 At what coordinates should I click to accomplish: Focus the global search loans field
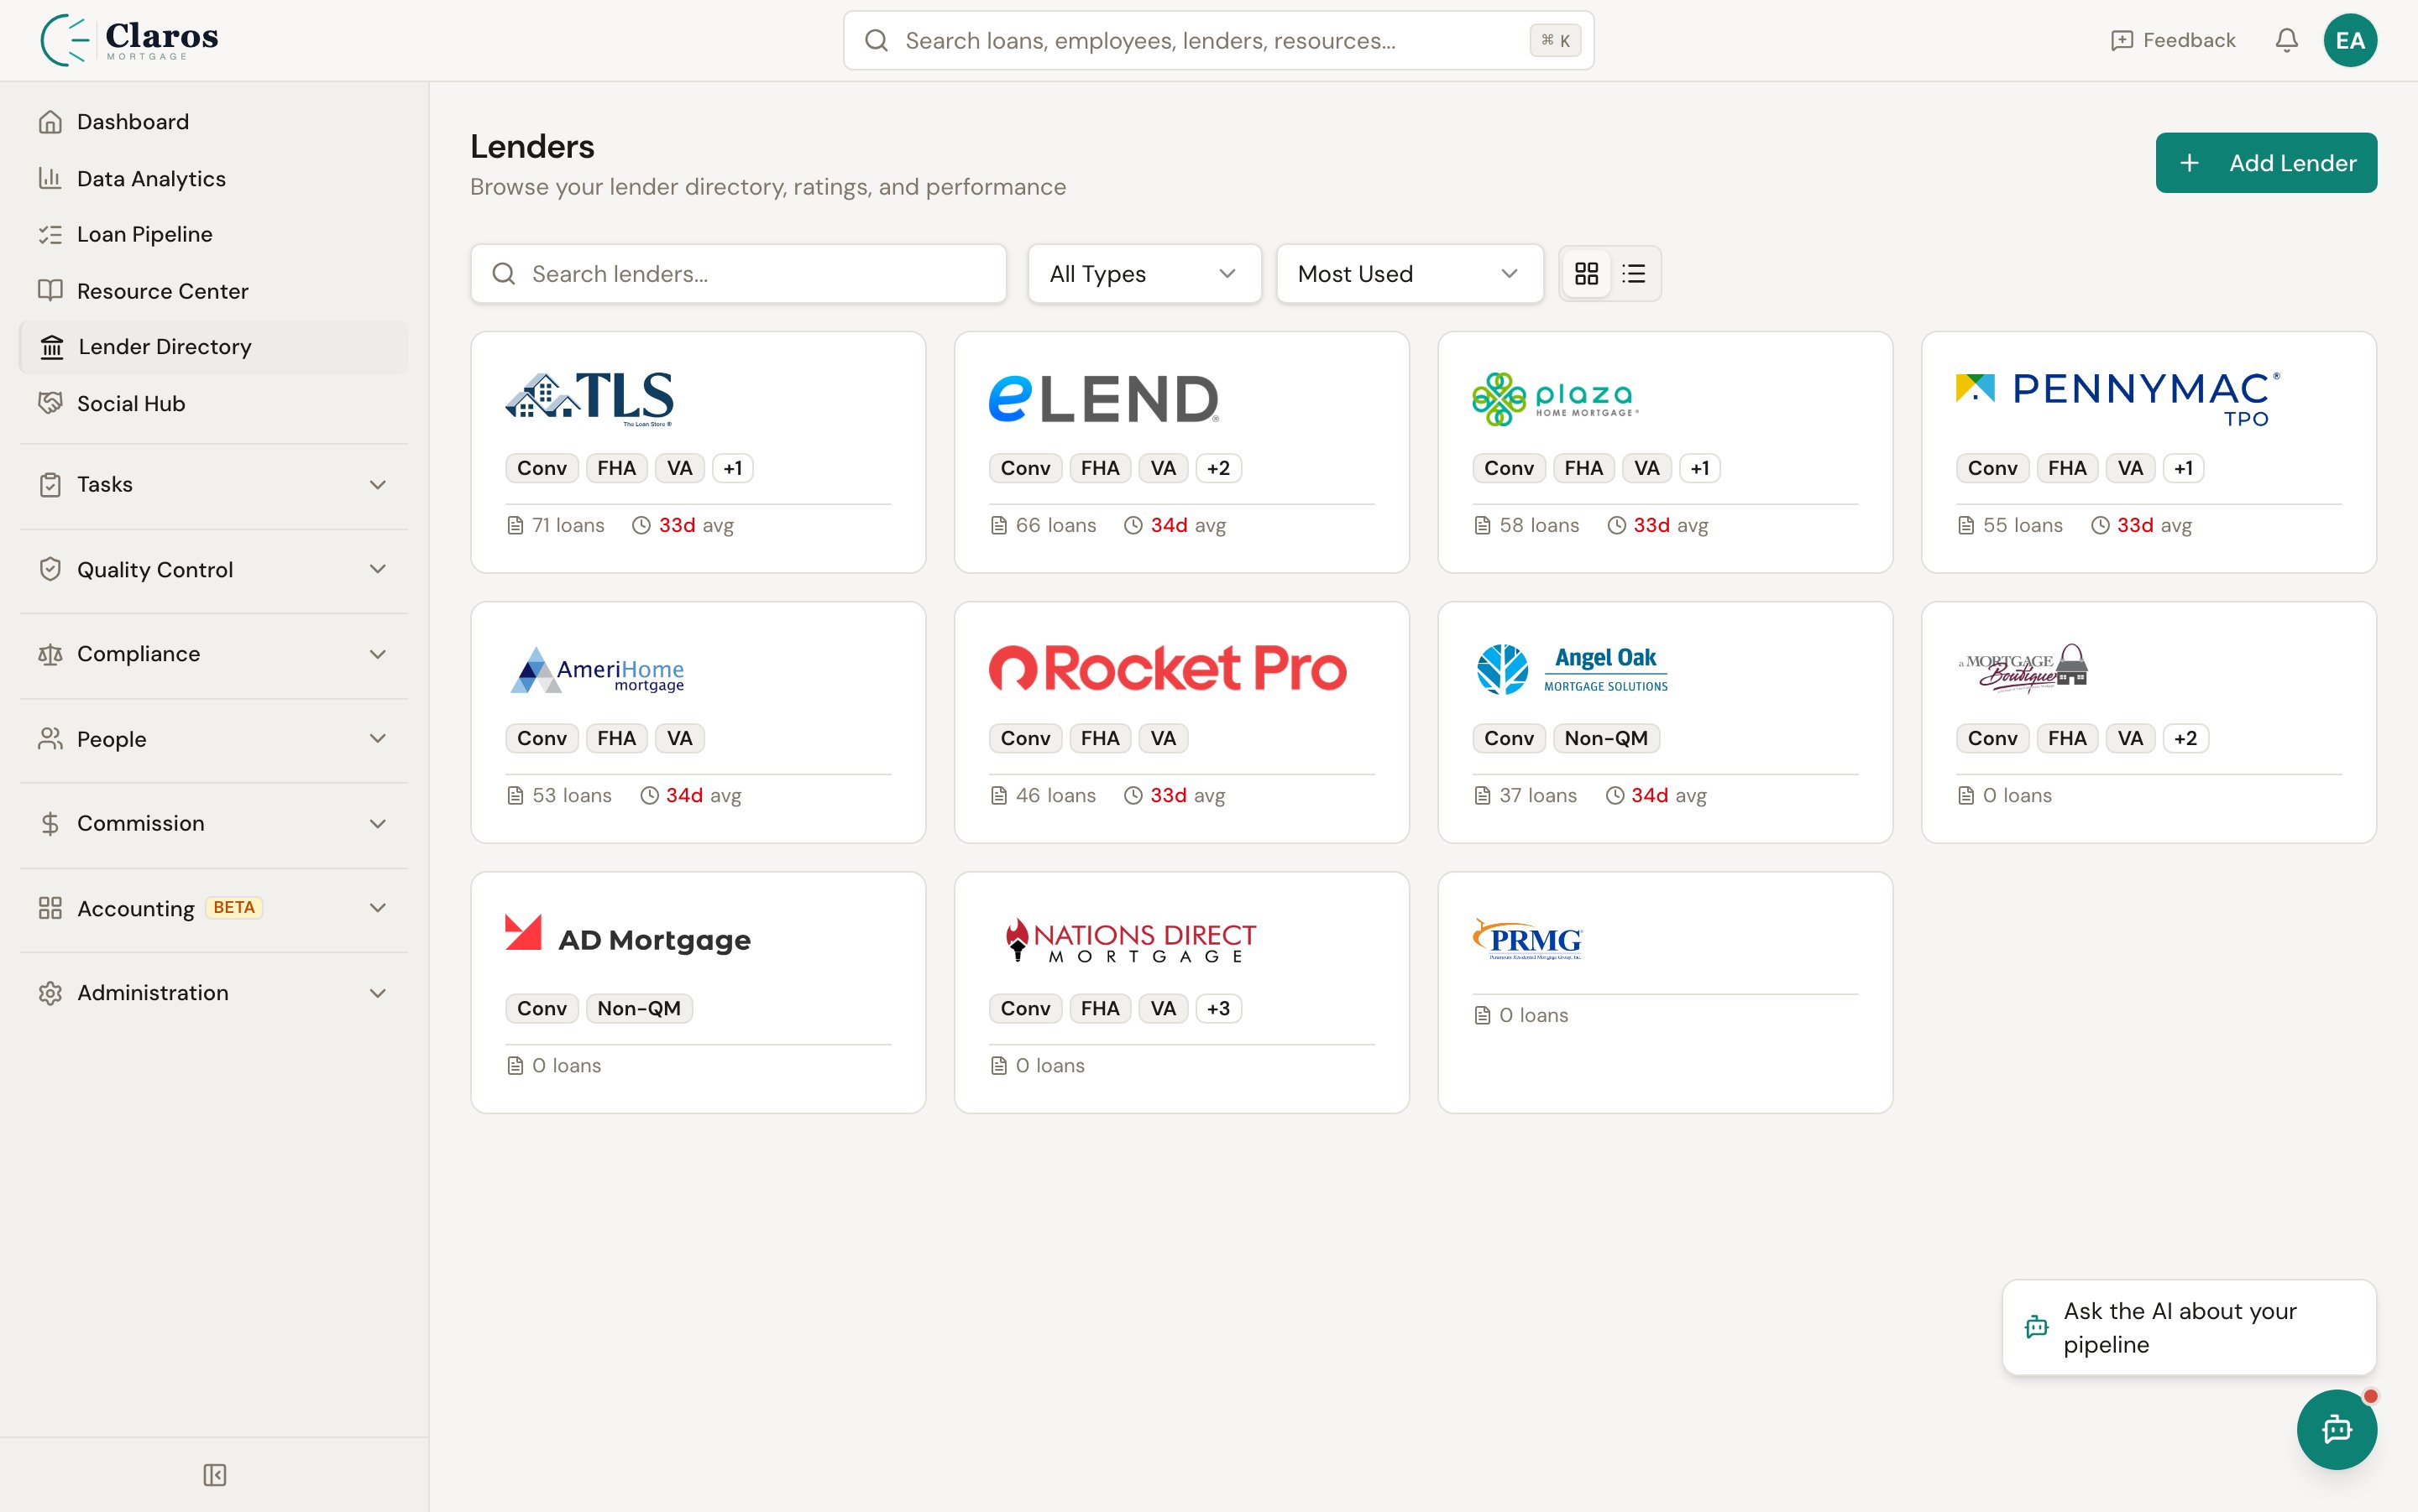click(1218, 40)
